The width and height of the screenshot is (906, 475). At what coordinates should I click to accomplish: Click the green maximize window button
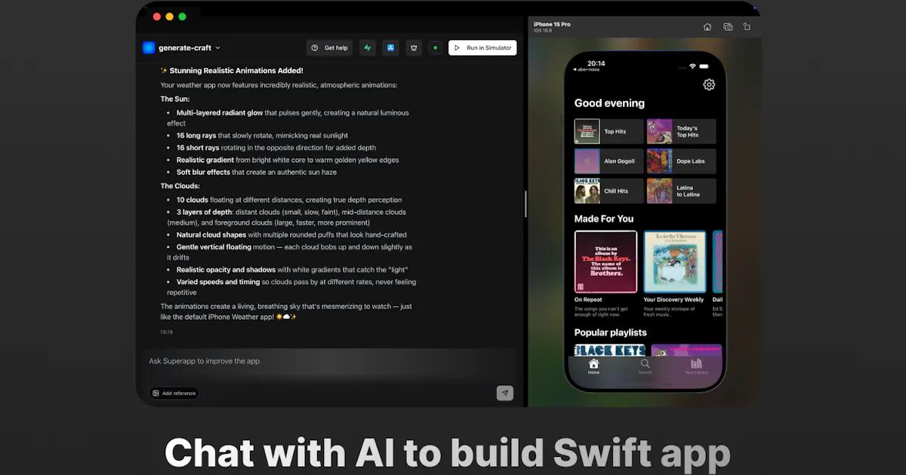(183, 17)
